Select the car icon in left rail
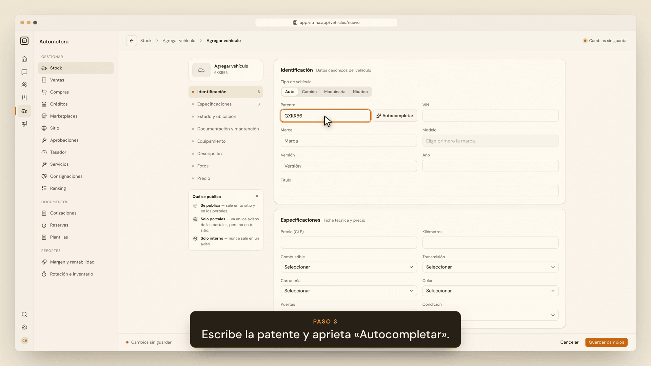This screenshot has width=651, height=366. (x=24, y=111)
